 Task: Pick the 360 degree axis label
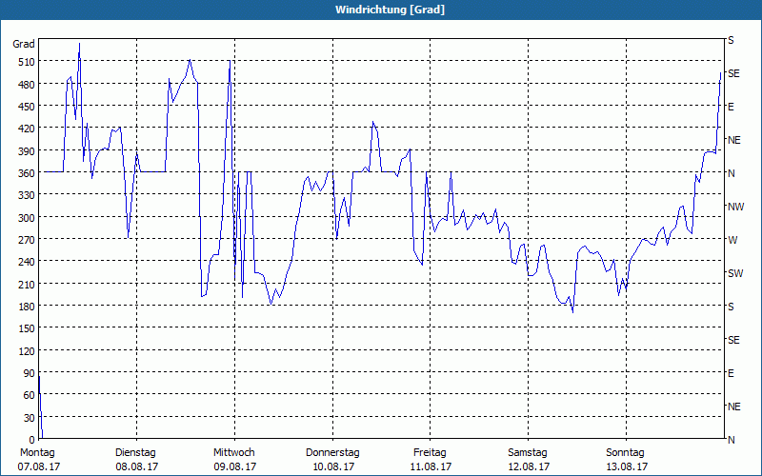tap(27, 173)
